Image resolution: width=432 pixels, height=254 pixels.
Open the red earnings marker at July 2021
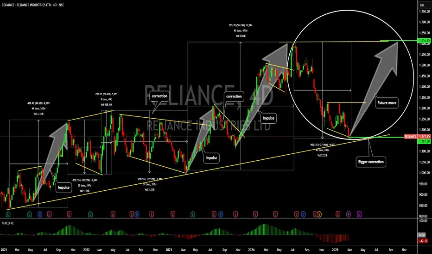(49, 214)
